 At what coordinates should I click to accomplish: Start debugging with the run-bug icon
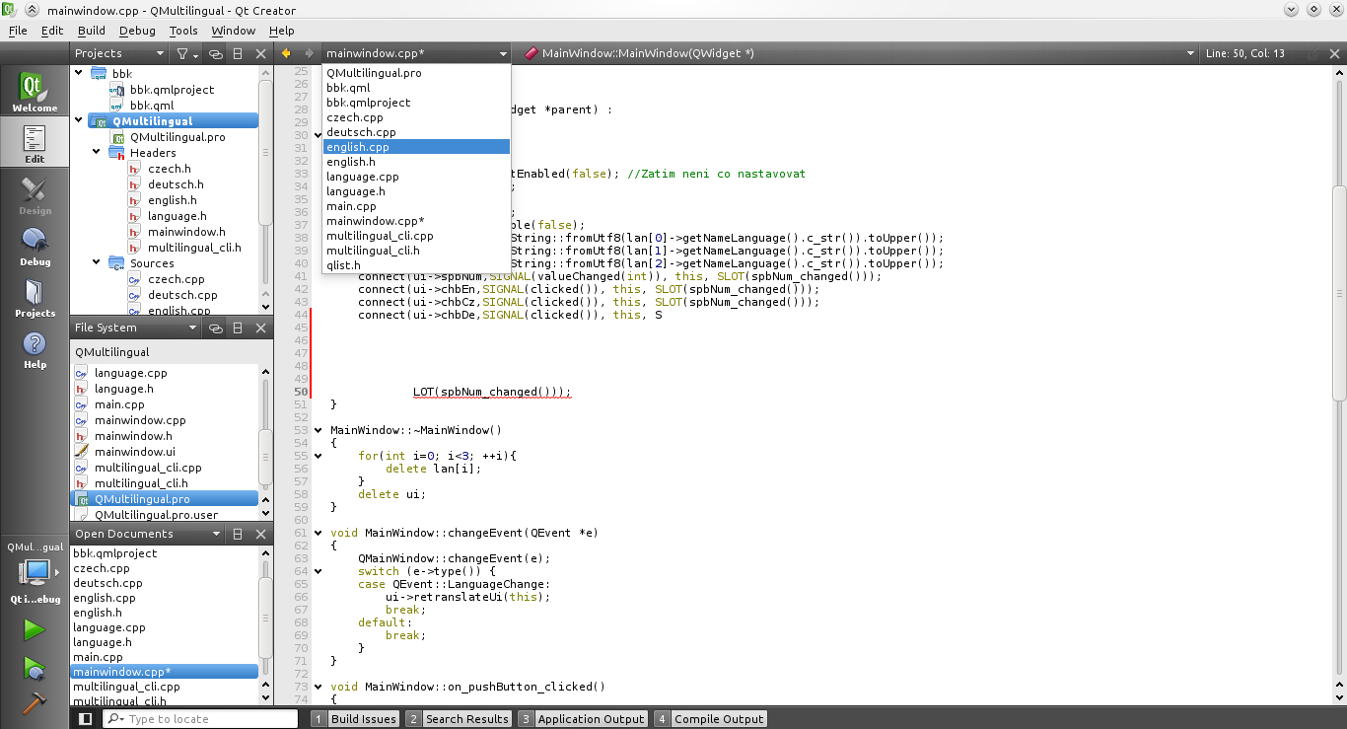click(x=35, y=668)
